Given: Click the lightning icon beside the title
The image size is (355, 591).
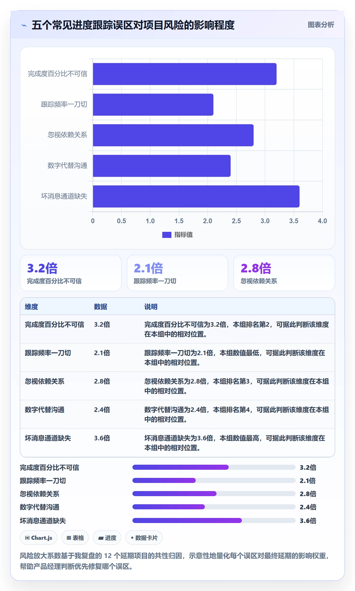Looking at the screenshot, I should tap(24, 25).
